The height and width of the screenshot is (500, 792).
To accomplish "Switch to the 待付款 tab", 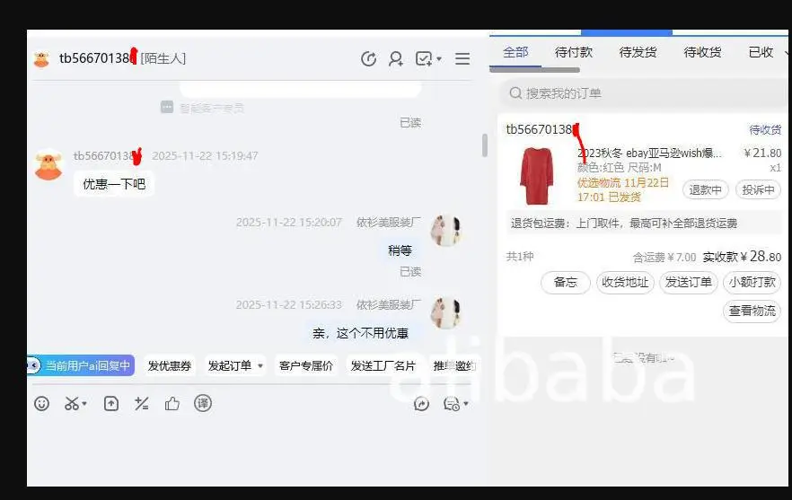I will [x=573, y=52].
